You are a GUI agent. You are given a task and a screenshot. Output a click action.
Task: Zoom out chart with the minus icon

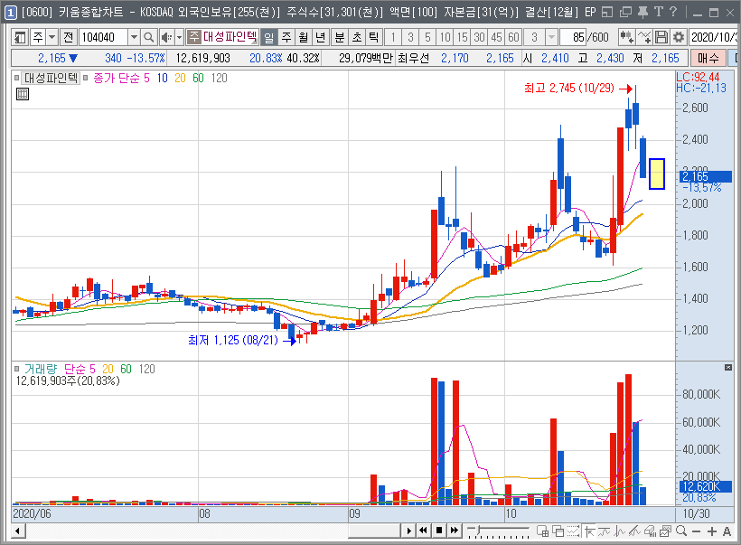[x=696, y=531]
